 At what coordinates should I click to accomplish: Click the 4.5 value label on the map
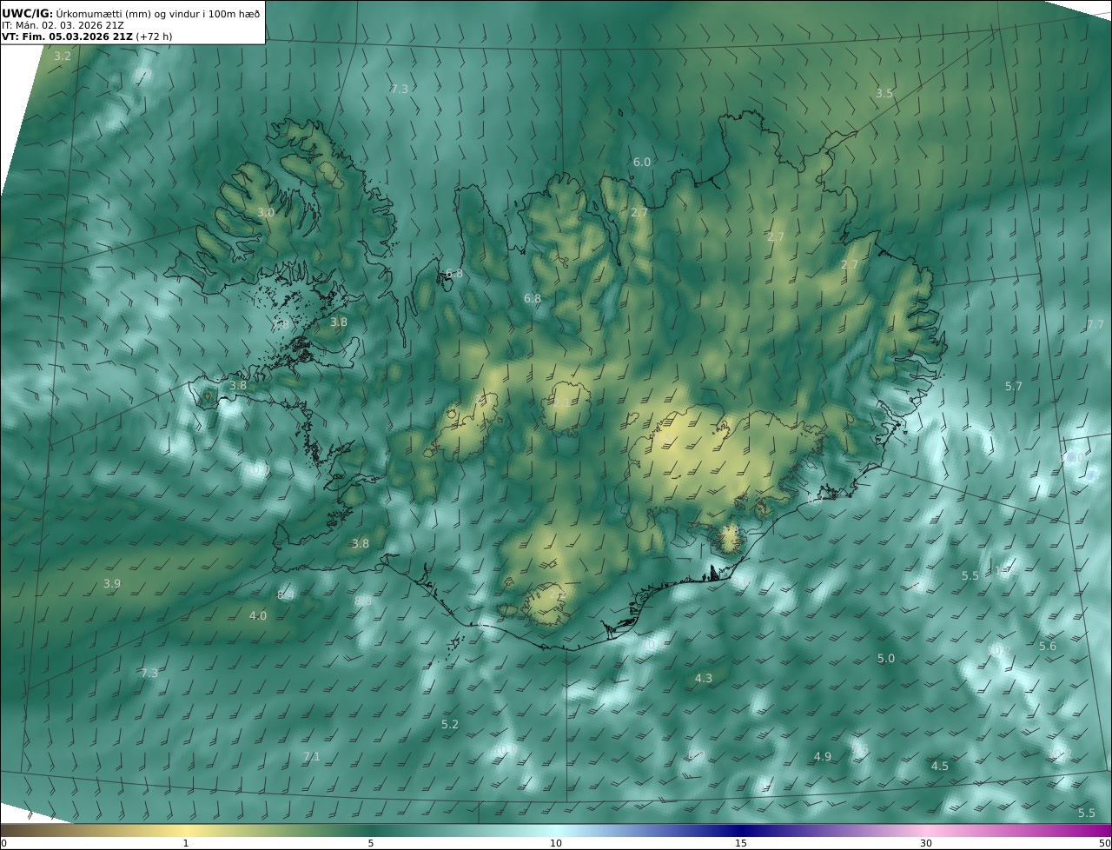click(x=940, y=767)
